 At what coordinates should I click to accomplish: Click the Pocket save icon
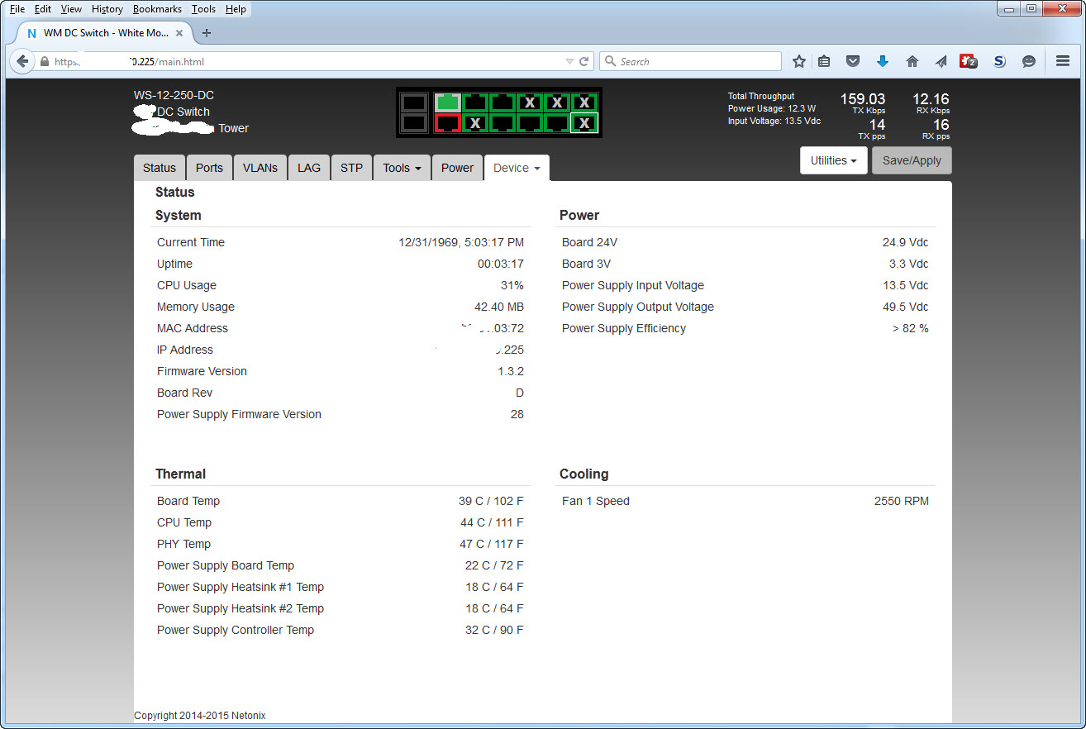coord(853,61)
